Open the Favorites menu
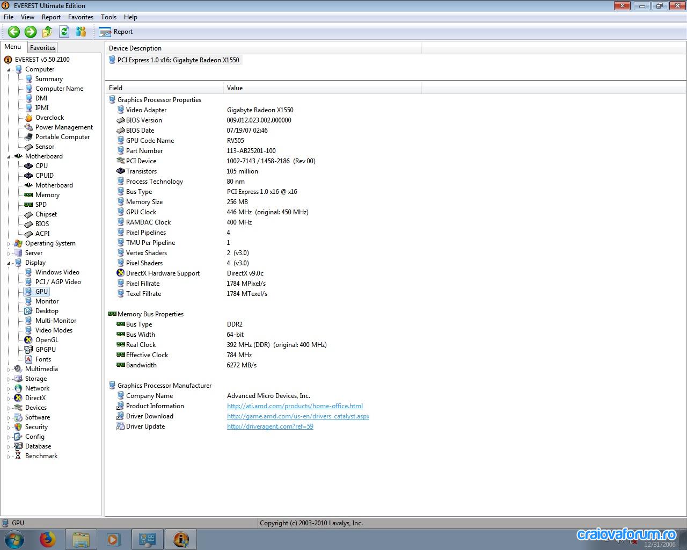687x550 pixels. 81,17
